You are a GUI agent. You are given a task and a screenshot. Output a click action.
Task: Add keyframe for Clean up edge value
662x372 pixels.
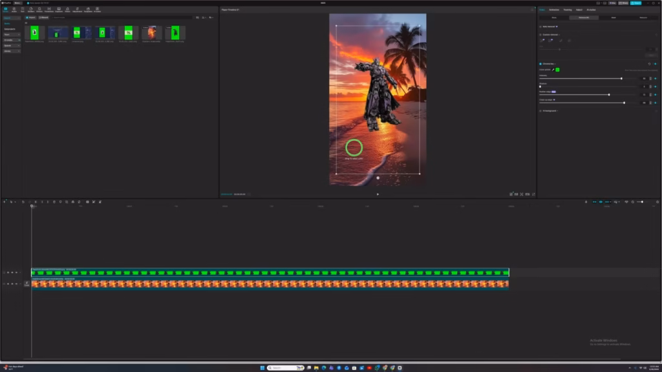pyautogui.click(x=656, y=103)
